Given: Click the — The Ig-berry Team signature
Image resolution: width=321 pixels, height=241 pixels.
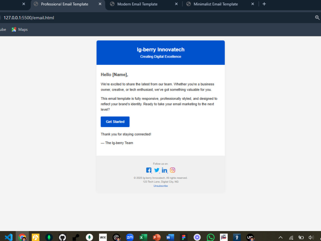Looking at the screenshot, I should (x=117, y=143).
